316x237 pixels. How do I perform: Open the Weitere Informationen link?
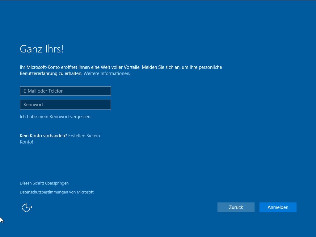106,73
